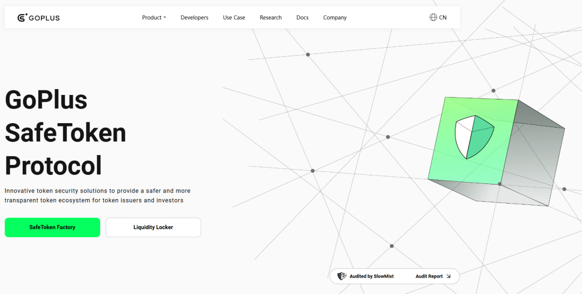This screenshot has width=582, height=294.
Task: Open the Docs link in navigation
Action: [x=302, y=18]
